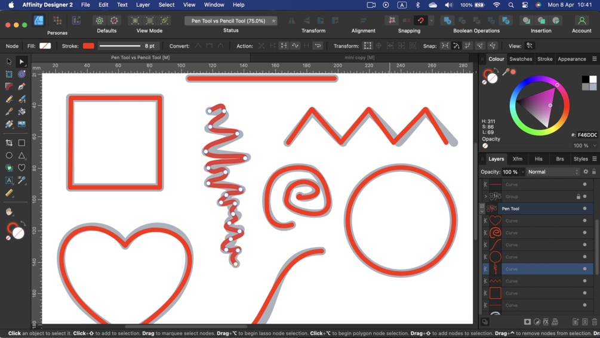Select the Rectangle shape tool
This screenshot has height=338, width=600.
coord(21,143)
